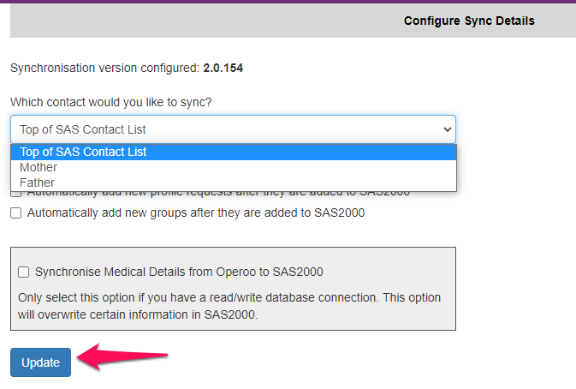Click the purple bar at page top

288,2
